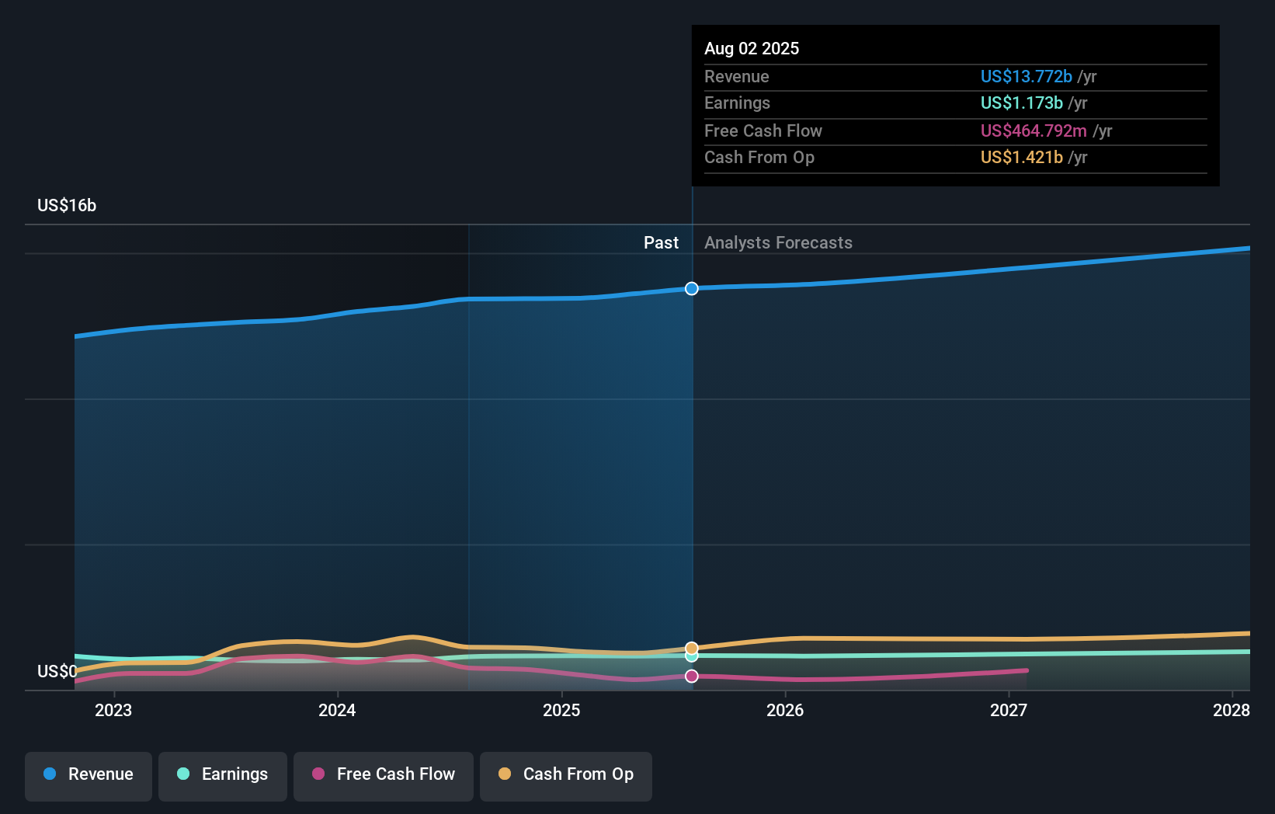Click the 2023 x-axis label
This screenshot has height=814, width=1275.
(113, 710)
